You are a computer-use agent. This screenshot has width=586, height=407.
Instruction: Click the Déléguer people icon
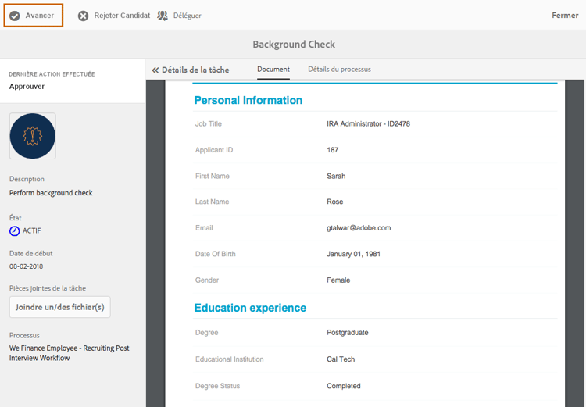(163, 16)
